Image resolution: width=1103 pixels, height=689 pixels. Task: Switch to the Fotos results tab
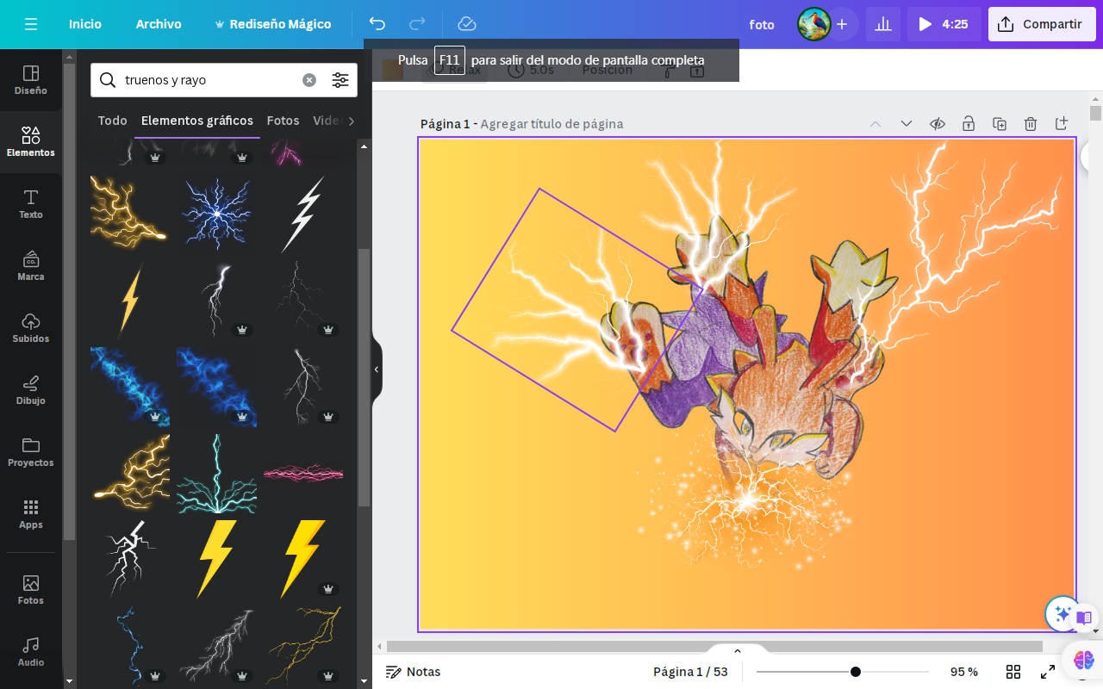pos(284,121)
